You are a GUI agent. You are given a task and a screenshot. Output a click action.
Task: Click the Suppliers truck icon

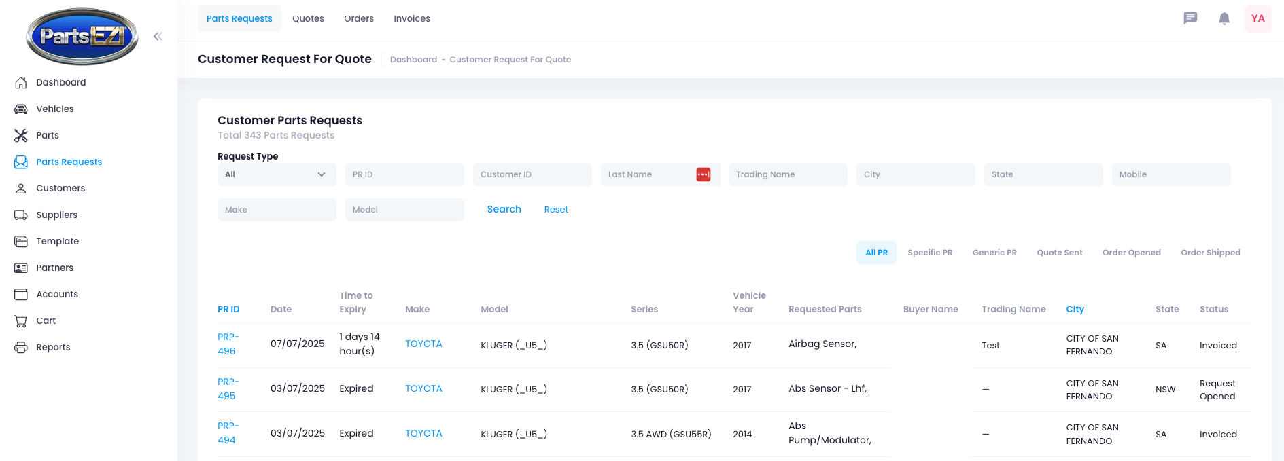click(x=21, y=215)
